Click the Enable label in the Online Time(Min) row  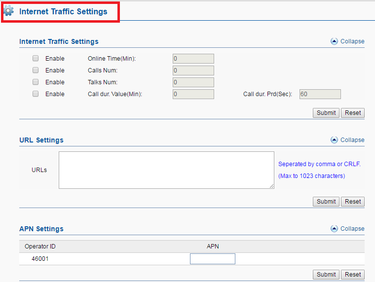point(55,59)
